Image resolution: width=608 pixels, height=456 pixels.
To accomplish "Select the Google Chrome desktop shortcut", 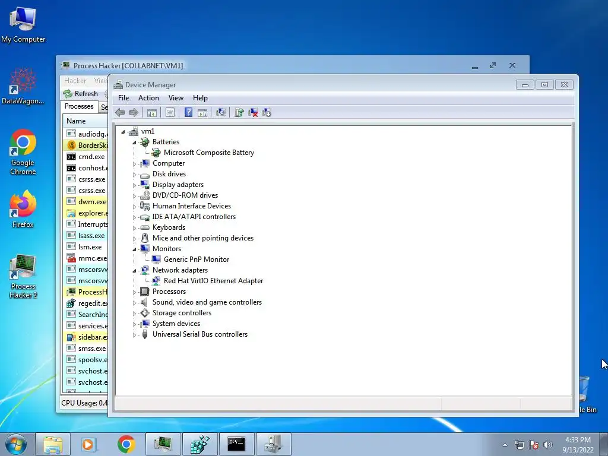I will (23, 152).
